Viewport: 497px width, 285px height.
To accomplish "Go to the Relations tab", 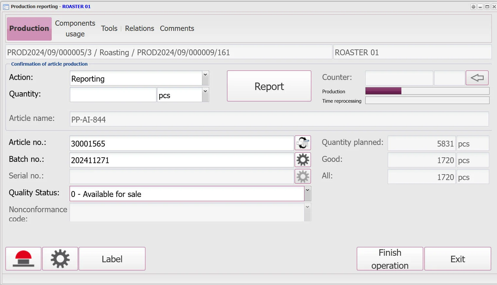I will [x=140, y=29].
